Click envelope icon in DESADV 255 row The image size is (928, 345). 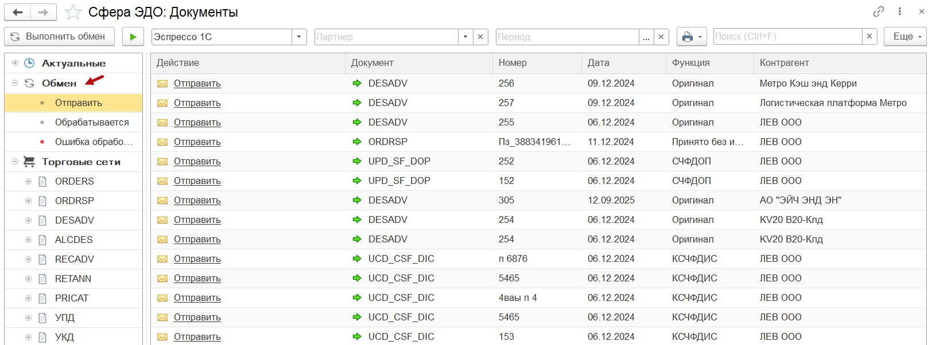click(x=162, y=123)
